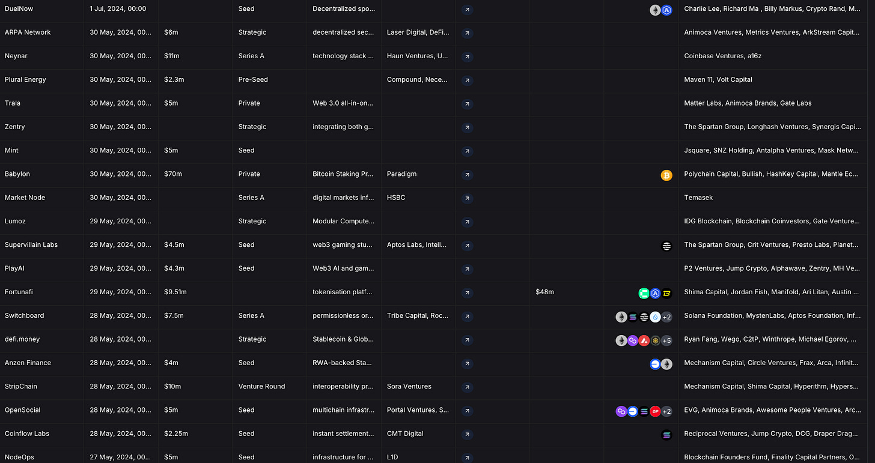Image resolution: width=875 pixels, height=463 pixels.
Task: Click the Fortunafi arrow link icon
Action: pos(468,293)
